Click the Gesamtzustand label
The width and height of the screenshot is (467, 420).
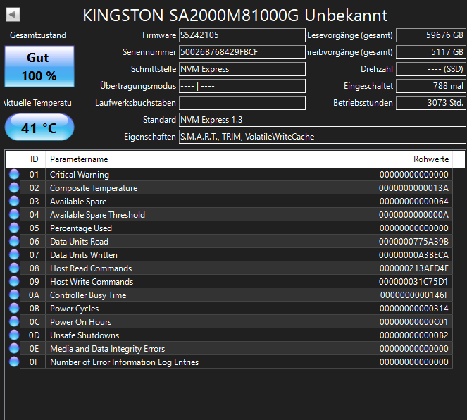click(38, 35)
